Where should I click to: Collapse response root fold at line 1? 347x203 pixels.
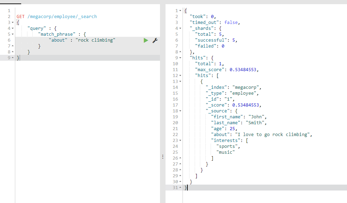[180, 11]
